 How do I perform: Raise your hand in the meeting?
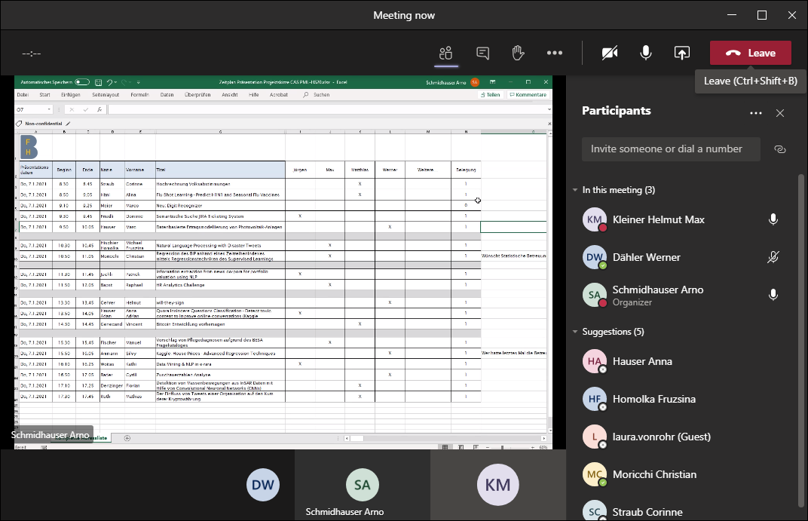click(x=518, y=53)
